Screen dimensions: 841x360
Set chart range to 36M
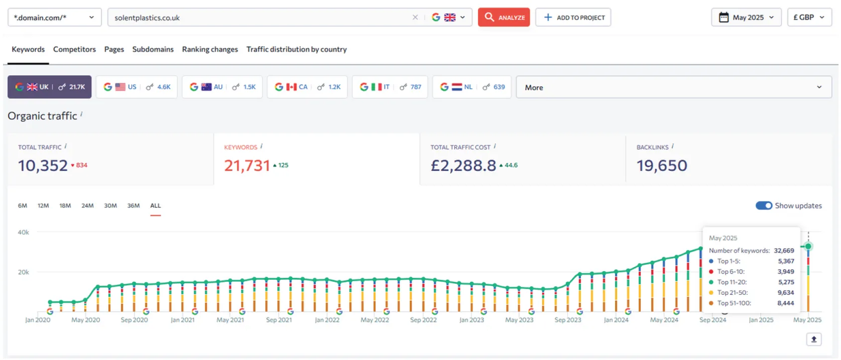(x=134, y=206)
